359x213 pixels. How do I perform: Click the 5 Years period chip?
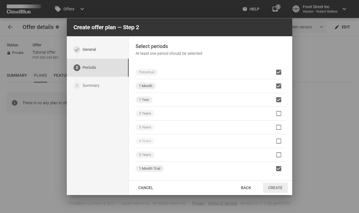pyautogui.click(x=145, y=155)
